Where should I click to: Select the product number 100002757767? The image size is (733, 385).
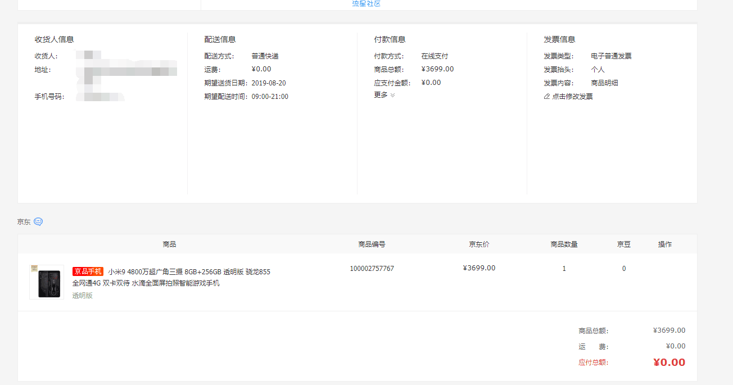pos(372,269)
